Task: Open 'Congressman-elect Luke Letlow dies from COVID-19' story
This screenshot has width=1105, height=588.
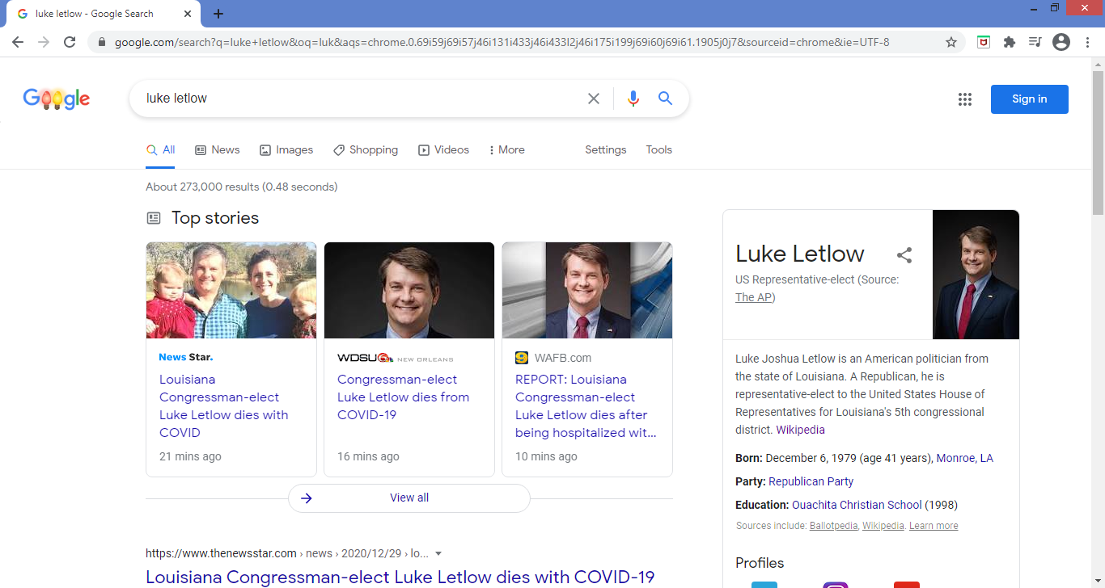Action: 404,397
